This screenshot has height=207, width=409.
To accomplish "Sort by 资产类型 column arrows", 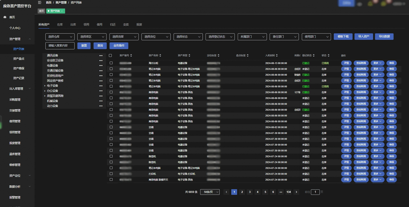I will point(189,55).
